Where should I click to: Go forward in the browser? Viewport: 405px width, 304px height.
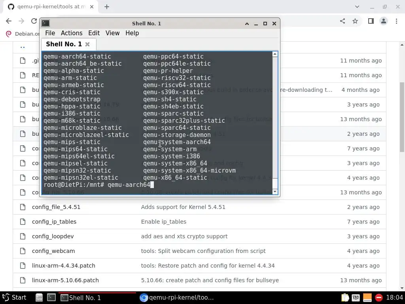pos(21,21)
